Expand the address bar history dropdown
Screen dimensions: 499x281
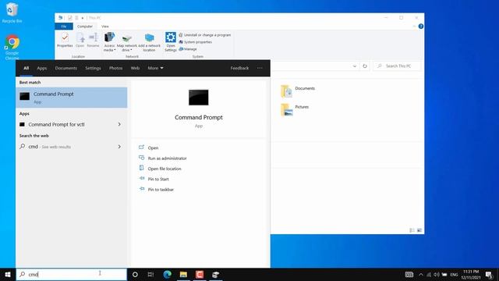[355, 66]
